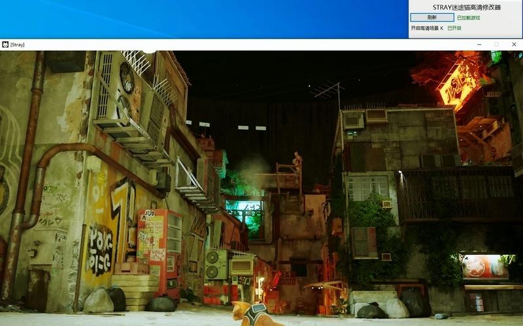Screen dimensions: 523x326
Task: Click the [Stray] window title text
Action: (18, 44)
